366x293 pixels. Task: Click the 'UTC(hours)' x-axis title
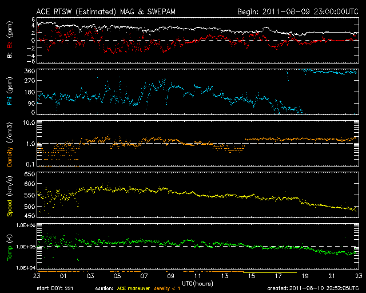tap(197, 283)
